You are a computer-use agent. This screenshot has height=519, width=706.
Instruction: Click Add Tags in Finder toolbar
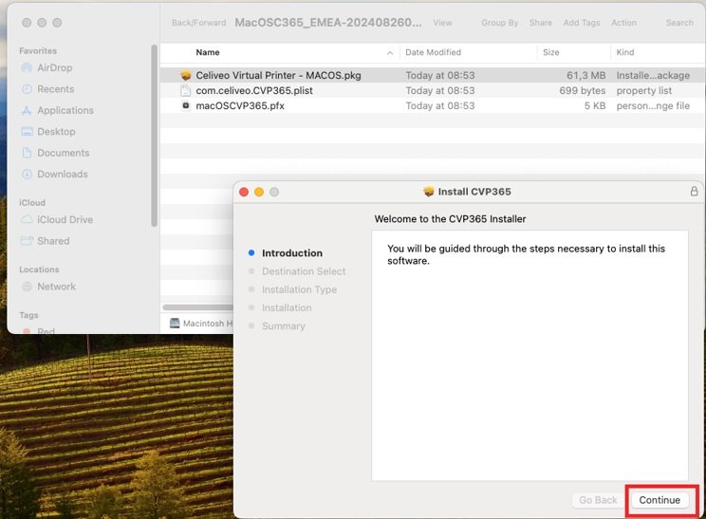(x=582, y=23)
